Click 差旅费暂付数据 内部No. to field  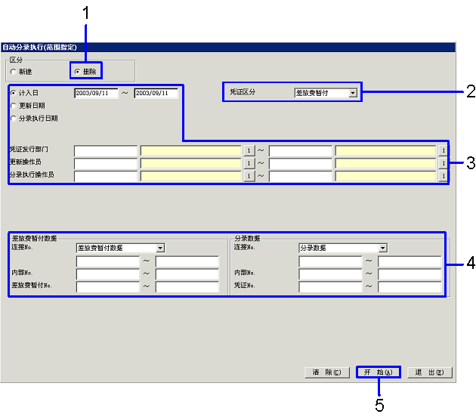point(187,273)
